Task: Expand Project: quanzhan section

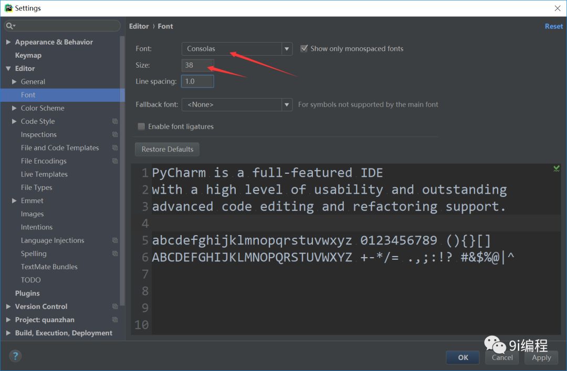Action: (8, 320)
